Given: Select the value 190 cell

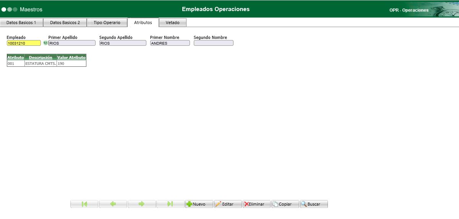Looking at the screenshot, I should tap(71, 64).
